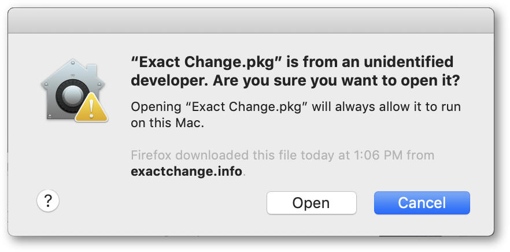Click the "on this Mac." text line
This screenshot has width=510, height=252.
point(168,124)
